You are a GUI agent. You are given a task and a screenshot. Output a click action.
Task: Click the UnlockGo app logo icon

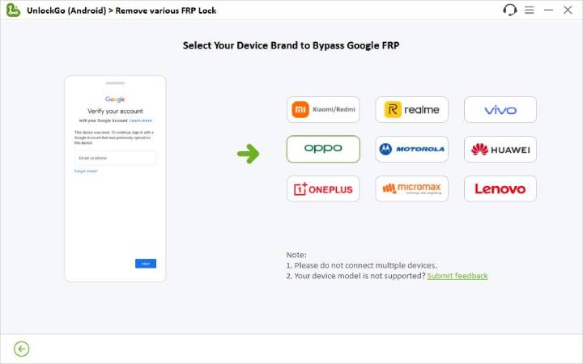click(13, 10)
